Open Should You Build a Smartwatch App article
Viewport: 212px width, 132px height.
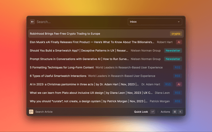pyautogui.click(x=79, y=50)
